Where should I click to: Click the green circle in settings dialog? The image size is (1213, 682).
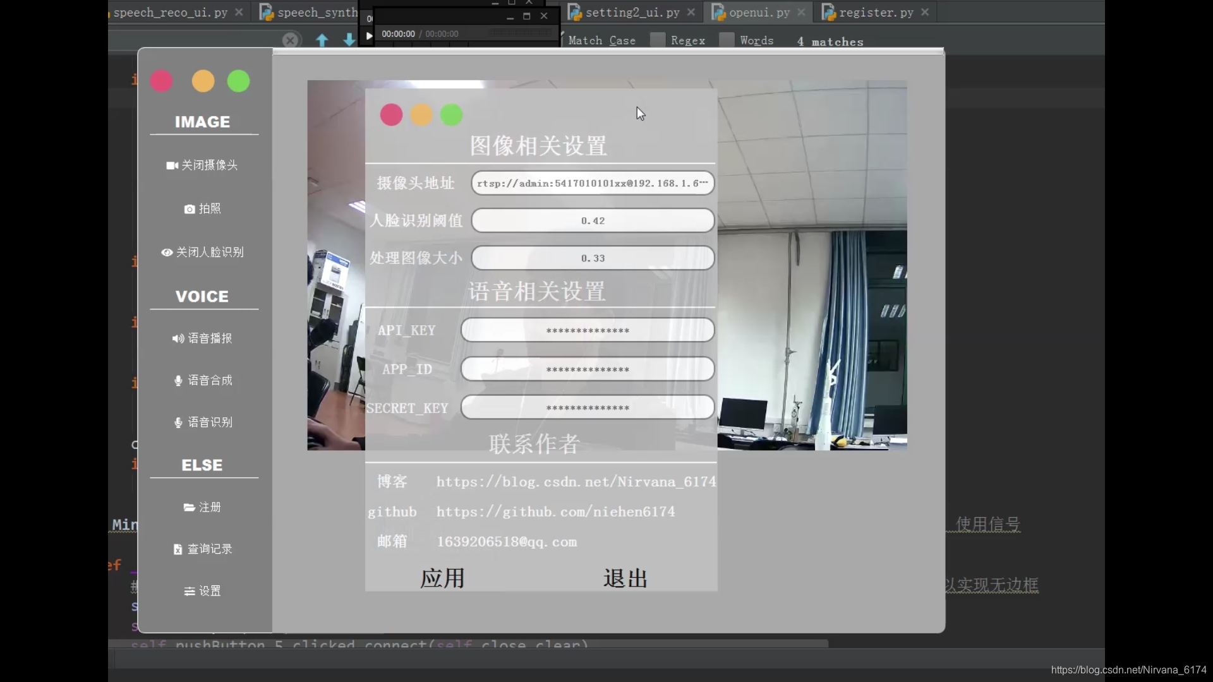pos(451,116)
